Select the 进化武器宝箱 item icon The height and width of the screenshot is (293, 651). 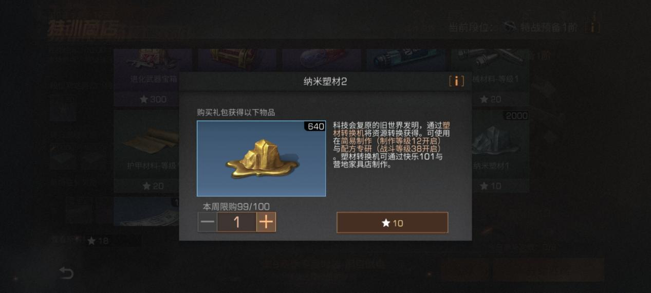153,62
